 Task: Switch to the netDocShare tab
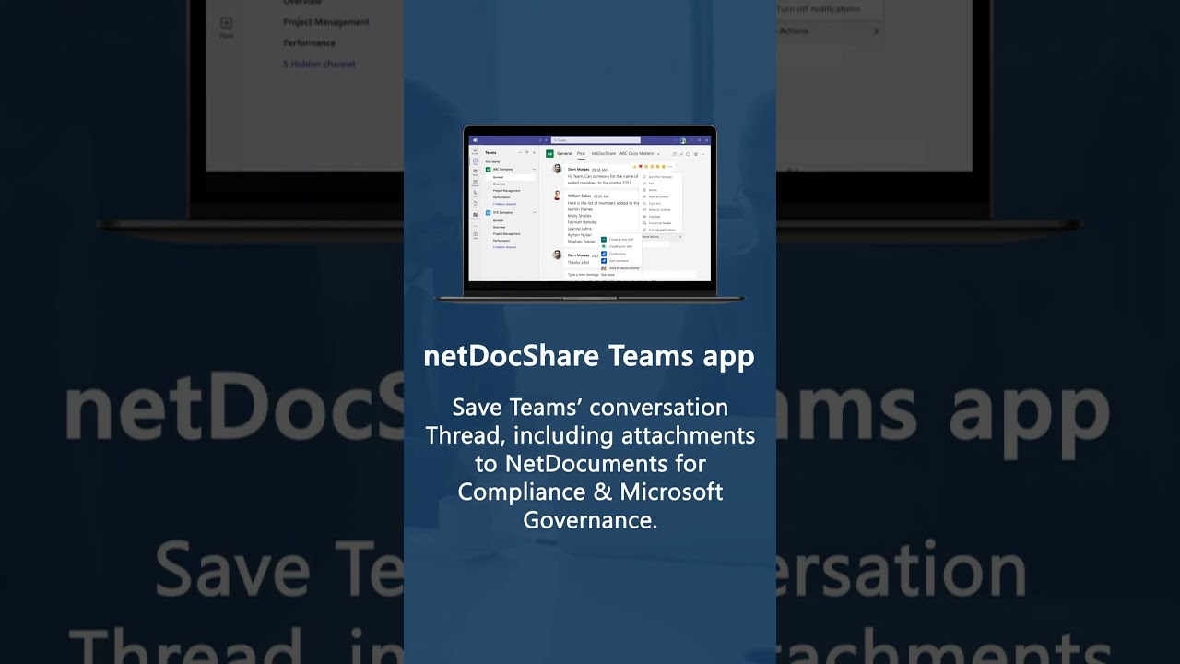[604, 154]
